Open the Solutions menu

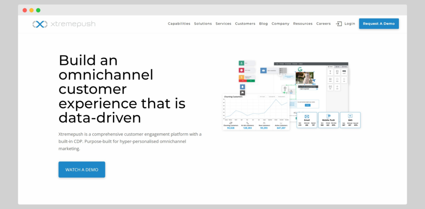[203, 24]
